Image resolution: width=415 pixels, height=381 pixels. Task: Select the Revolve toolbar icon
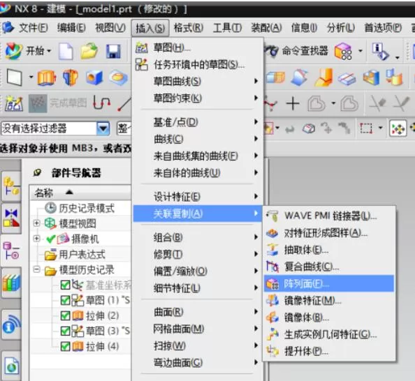(70, 77)
